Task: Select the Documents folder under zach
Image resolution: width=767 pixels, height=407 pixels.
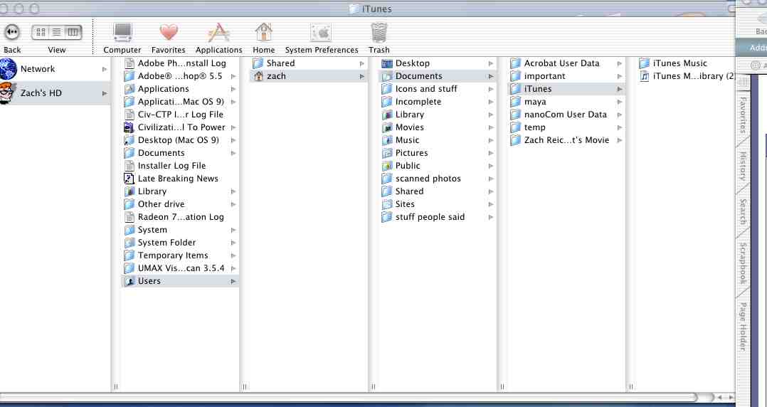Action: point(438,76)
